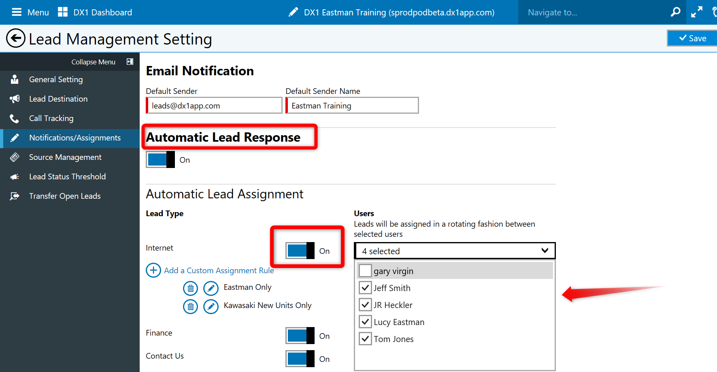Click the Menu label in top bar
This screenshot has width=717, height=372.
click(x=38, y=13)
